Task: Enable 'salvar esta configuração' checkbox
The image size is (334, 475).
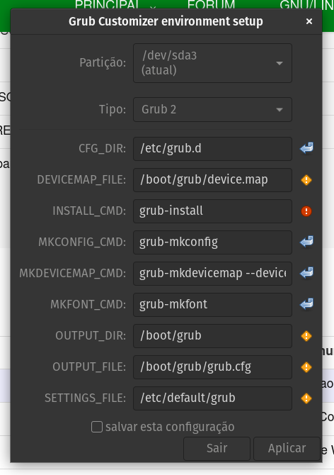Action: click(x=97, y=427)
